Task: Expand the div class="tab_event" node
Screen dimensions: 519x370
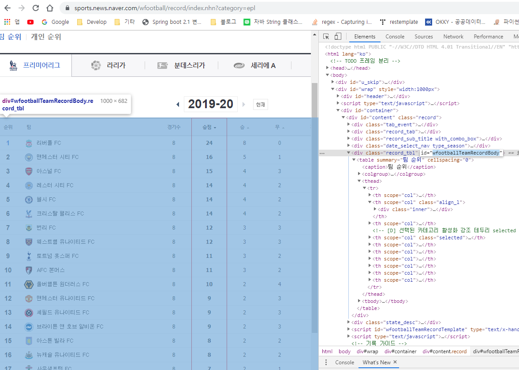Action: [x=348, y=125]
